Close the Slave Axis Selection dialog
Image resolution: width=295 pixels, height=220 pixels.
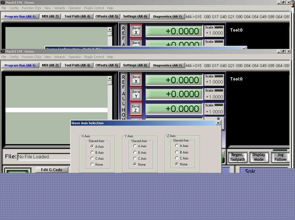(x=218, y=123)
